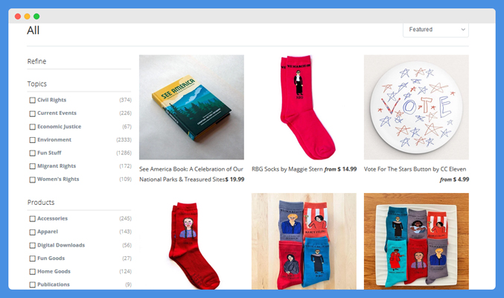Screen dimensions: 504x298
Task: Select the red braided-girl socks thumbnail
Action: [191, 241]
